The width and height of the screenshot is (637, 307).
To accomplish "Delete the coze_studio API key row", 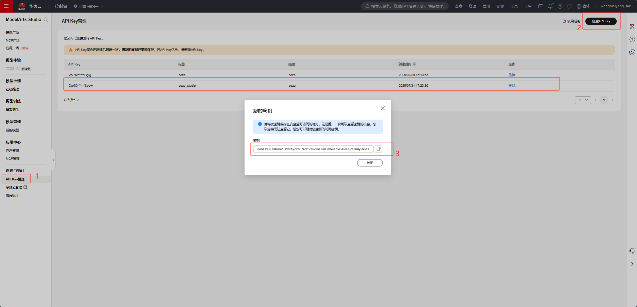I will [x=512, y=86].
